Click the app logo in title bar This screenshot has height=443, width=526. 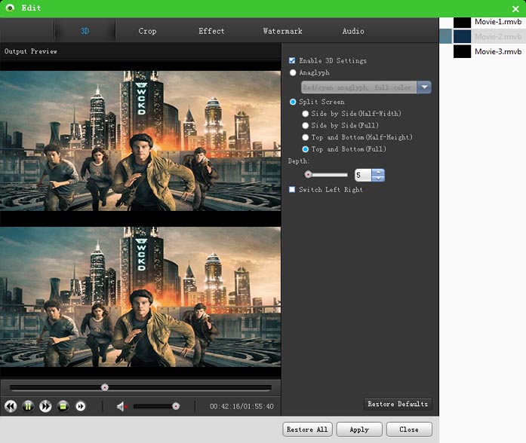[x=10, y=8]
